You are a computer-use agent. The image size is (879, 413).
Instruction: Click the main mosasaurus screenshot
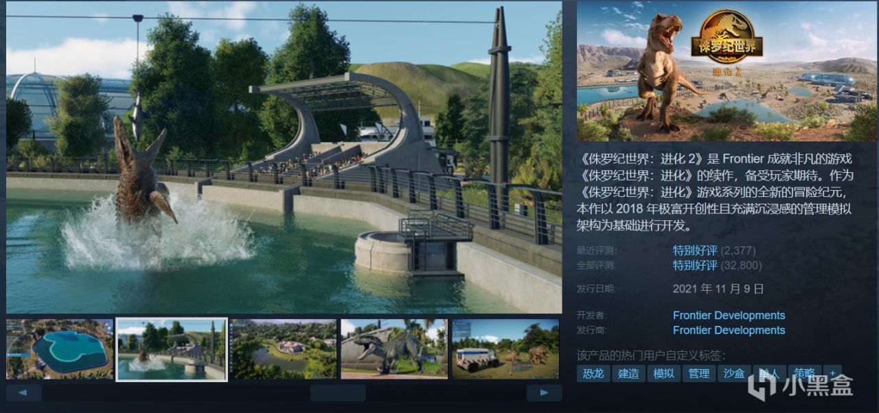284,157
